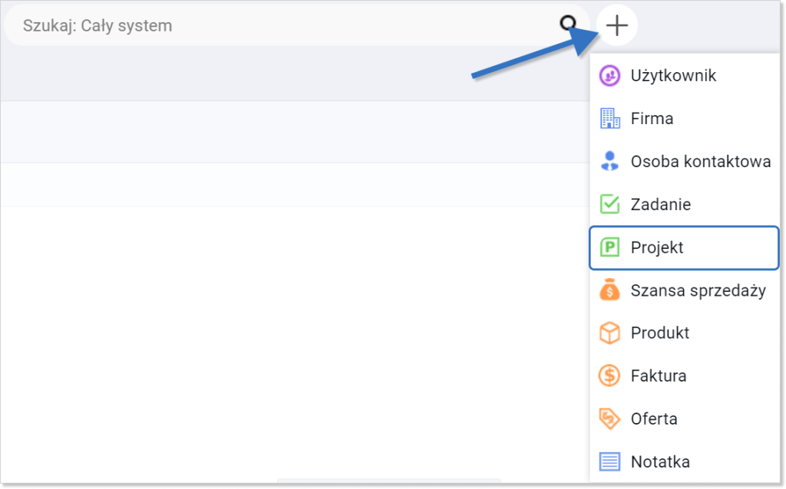Pick Notatka from the add menu
The image size is (786, 489).
(684, 461)
